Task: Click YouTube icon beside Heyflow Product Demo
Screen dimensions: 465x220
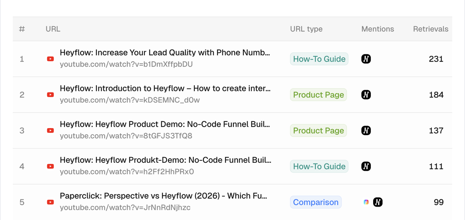Action: pyautogui.click(x=50, y=130)
